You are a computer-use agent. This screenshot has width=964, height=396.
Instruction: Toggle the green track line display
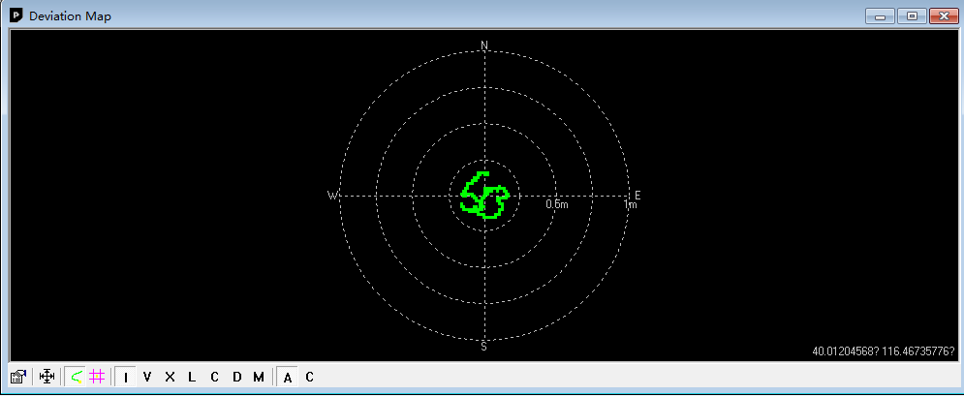click(76, 377)
